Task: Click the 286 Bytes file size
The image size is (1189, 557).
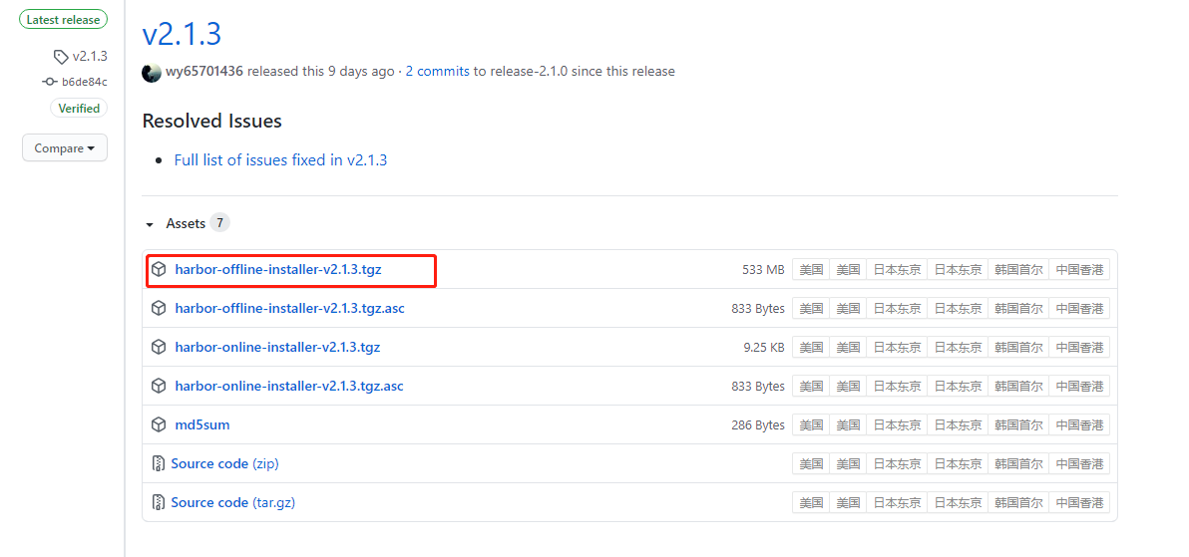Action: pyautogui.click(x=757, y=424)
